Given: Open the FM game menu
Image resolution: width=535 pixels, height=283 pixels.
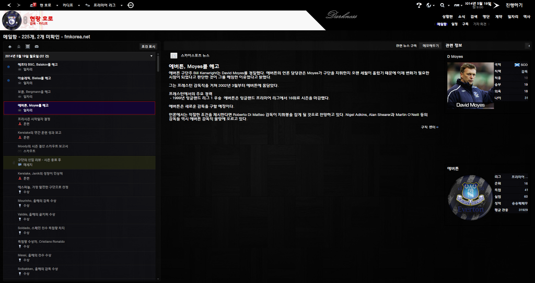Looking at the screenshot, I should (457, 5).
